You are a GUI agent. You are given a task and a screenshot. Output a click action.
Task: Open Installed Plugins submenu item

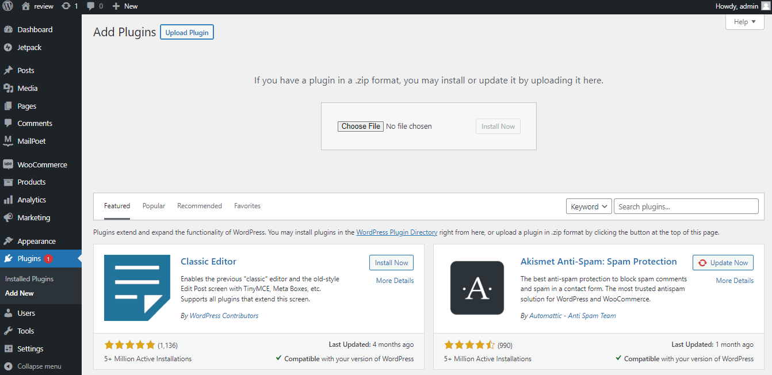(29, 278)
